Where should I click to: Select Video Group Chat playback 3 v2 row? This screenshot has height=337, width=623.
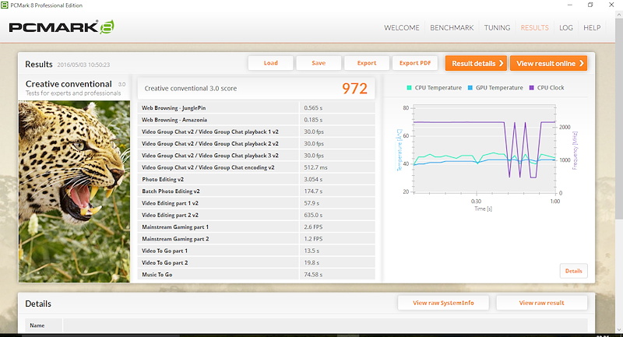point(256,156)
